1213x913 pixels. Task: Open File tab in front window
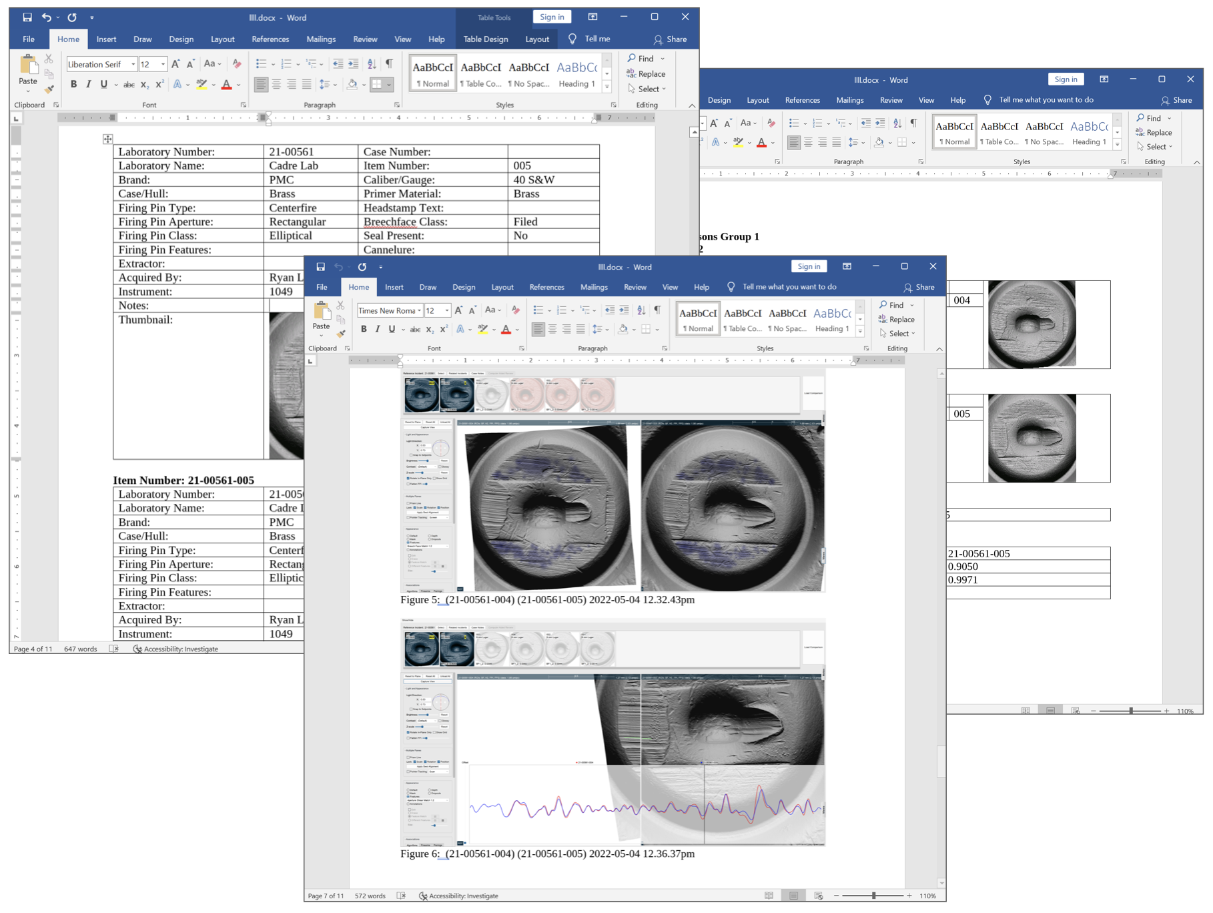pyautogui.click(x=322, y=287)
